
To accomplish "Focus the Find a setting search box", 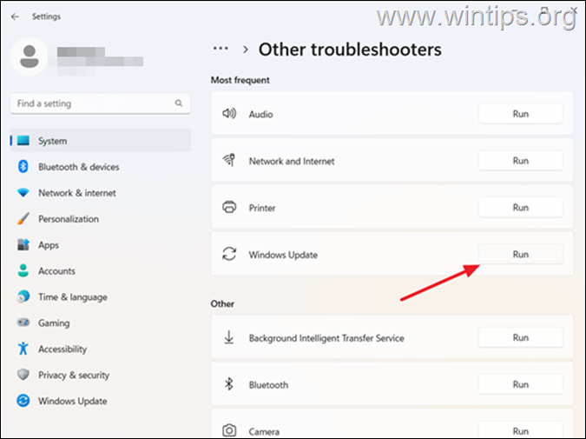I will tap(101, 103).
